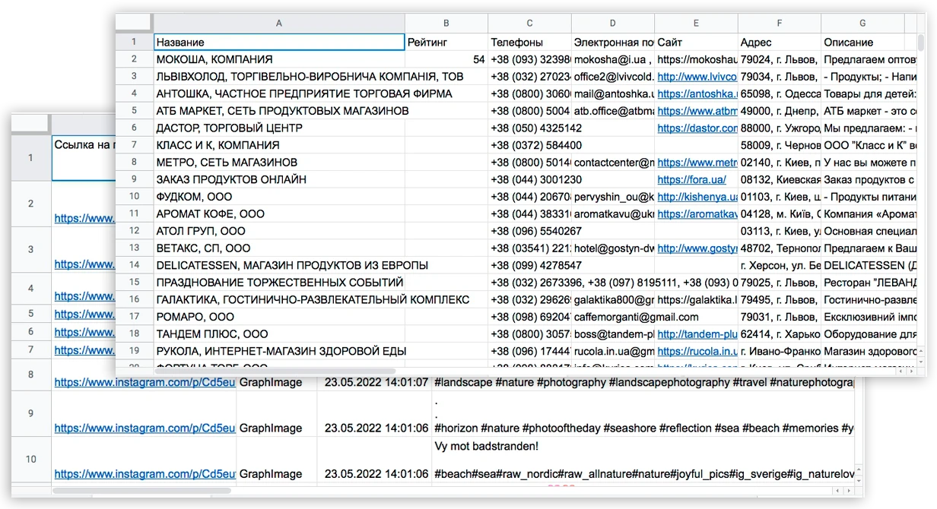The height and width of the screenshot is (509, 937).
Task: Select cell 'АРОМАТ КОФЕ, ООО'
Action: (278, 214)
